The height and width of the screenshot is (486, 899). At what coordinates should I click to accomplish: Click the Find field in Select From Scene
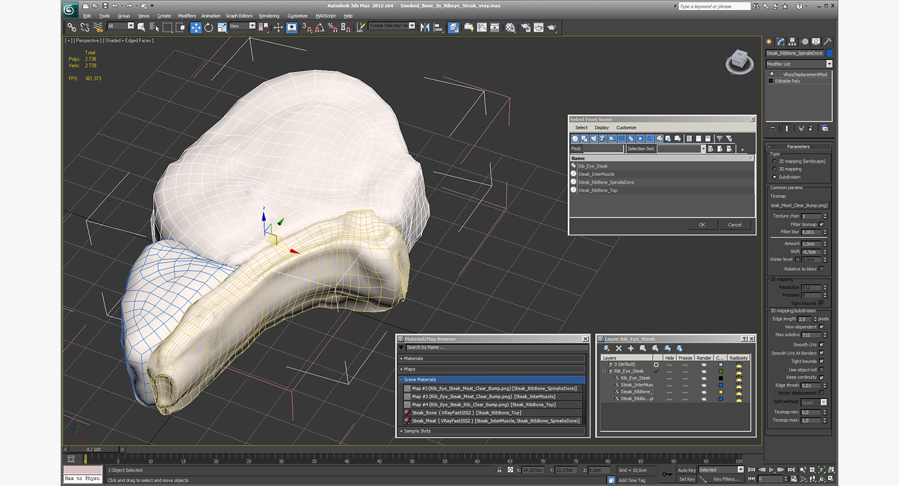click(x=603, y=149)
